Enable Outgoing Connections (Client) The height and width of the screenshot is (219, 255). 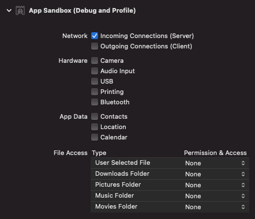pyautogui.click(x=95, y=46)
